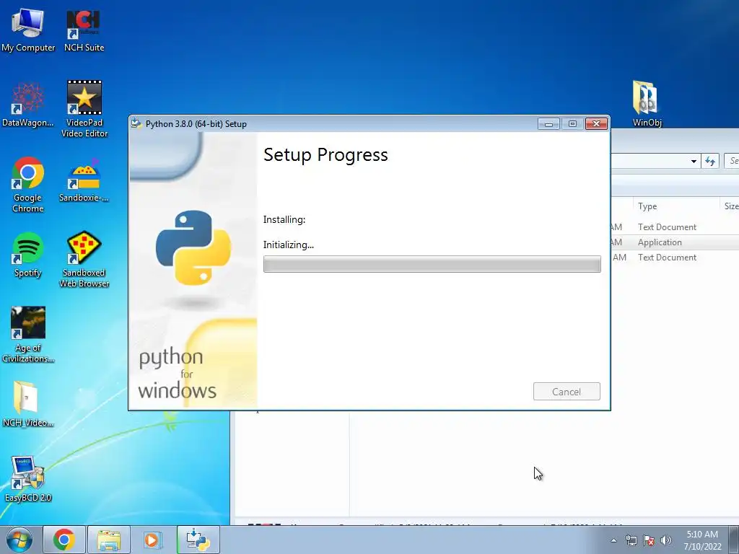Cancel the Python setup
This screenshot has height=554, width=739.
[x=567, y=392]
